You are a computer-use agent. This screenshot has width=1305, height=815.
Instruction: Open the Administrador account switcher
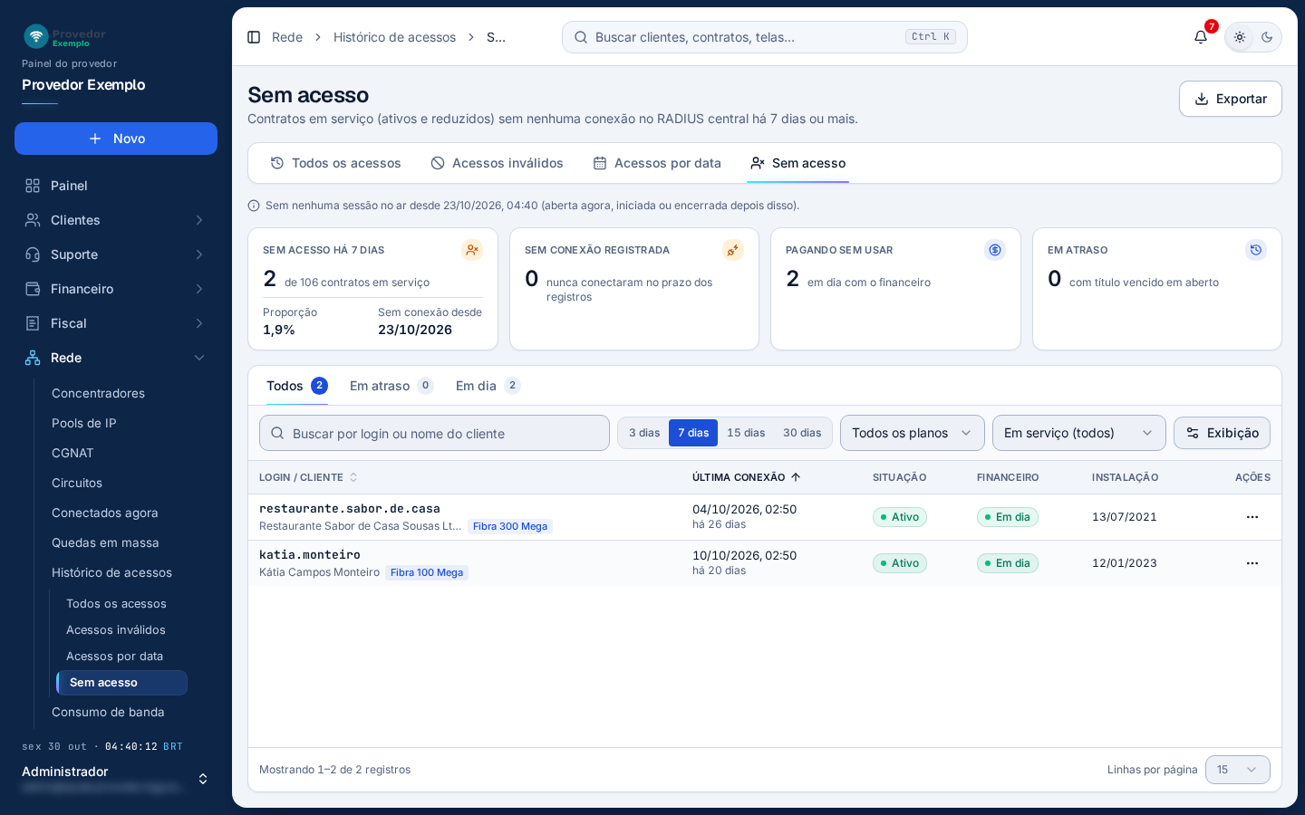[x=116, y=779]
